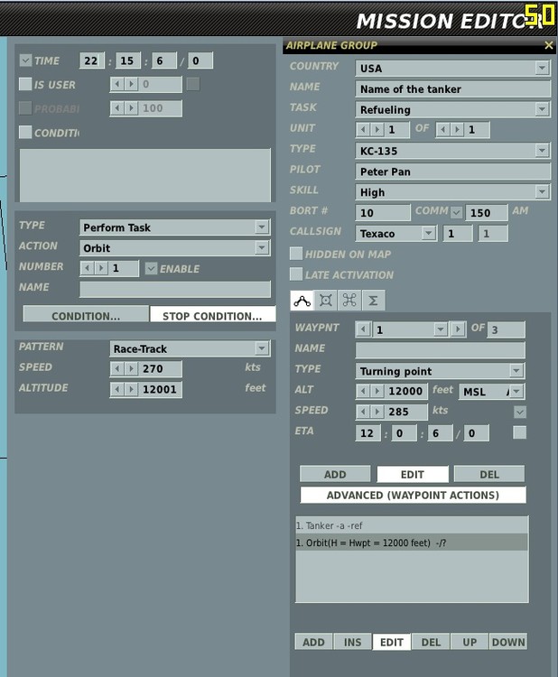Check LATE ACTIVATION

coord(296,274)
